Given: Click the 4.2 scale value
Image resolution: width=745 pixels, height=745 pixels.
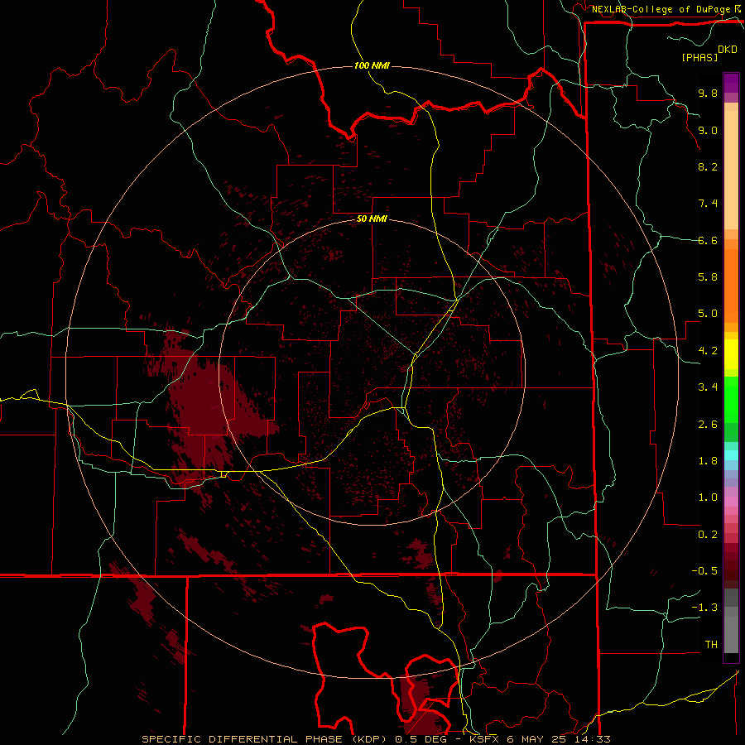Looking at the screenshot, I should tap(708, 351).
